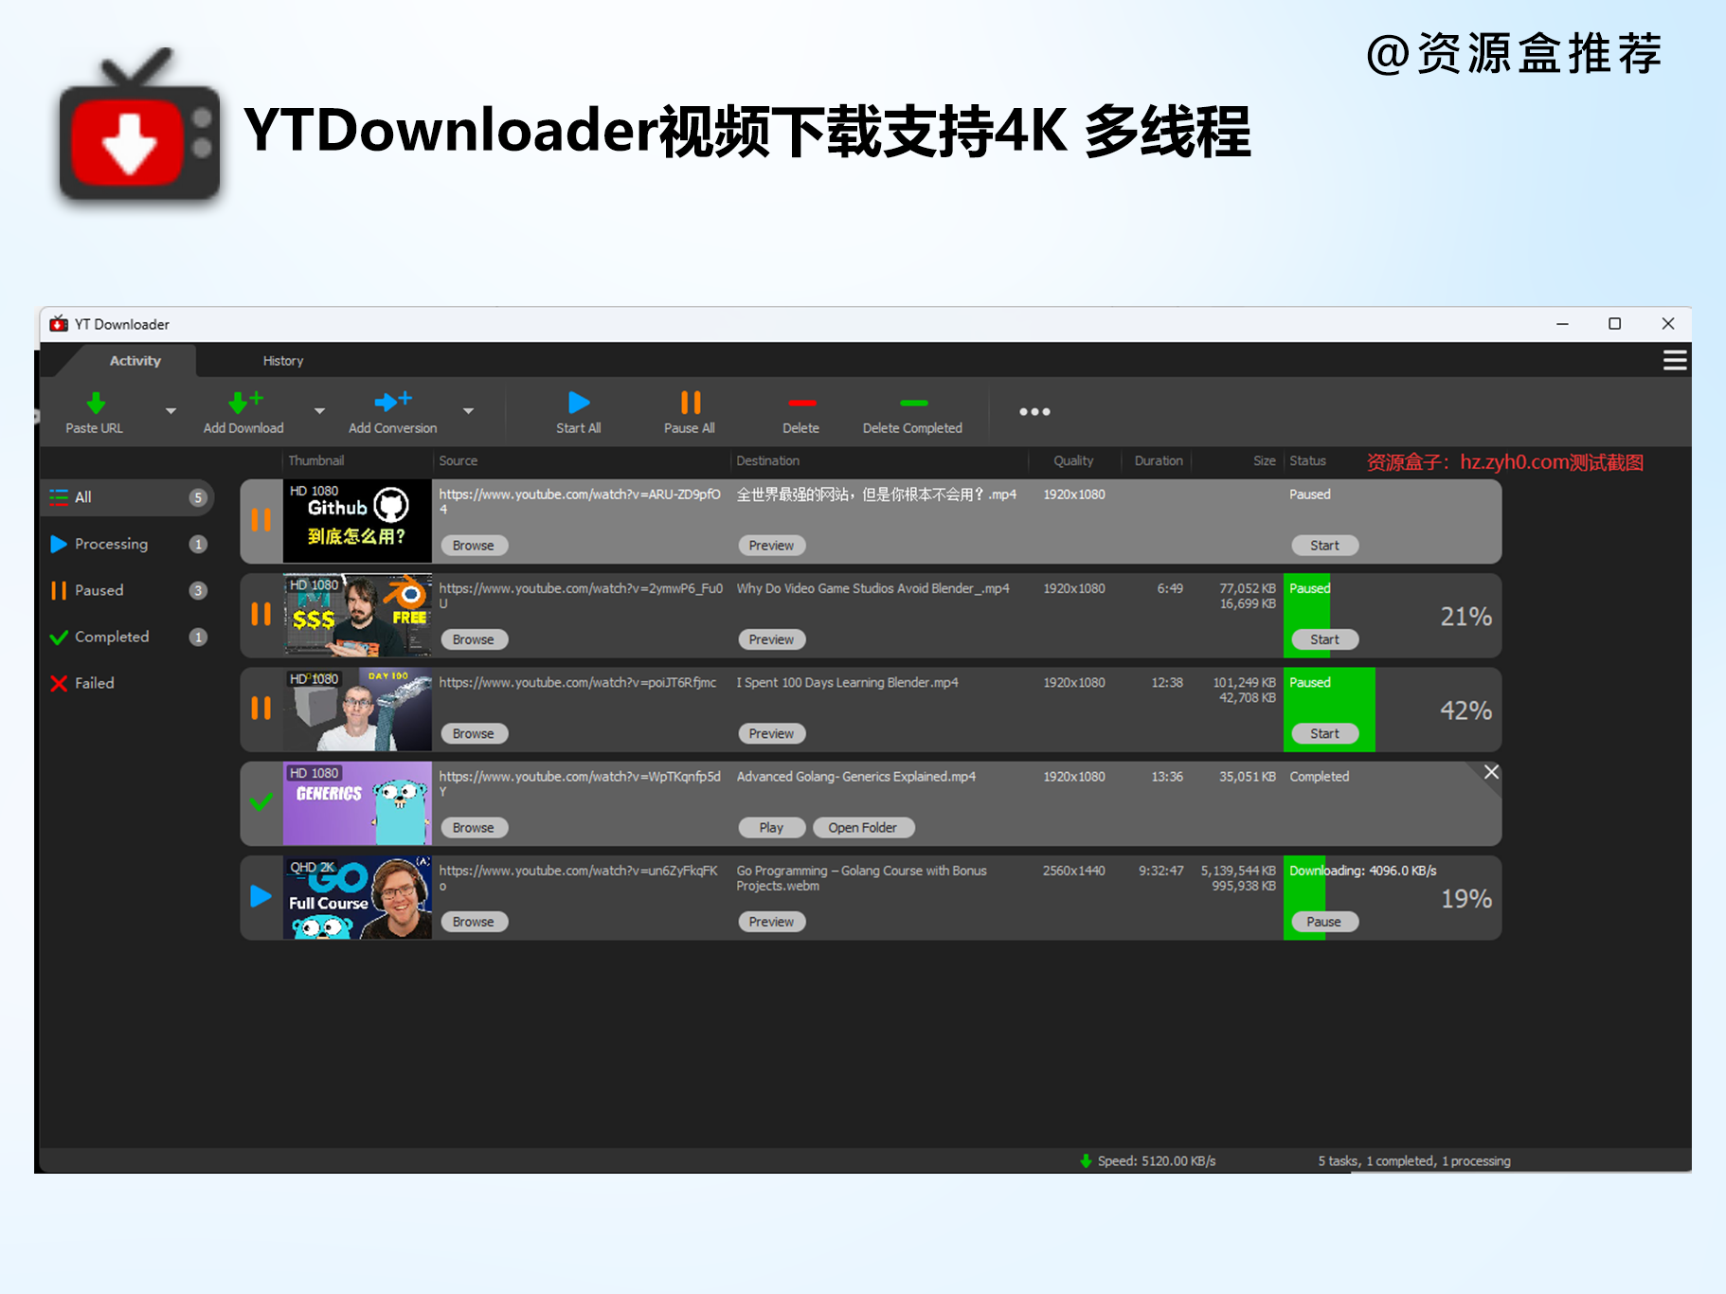
Task: Click the download speed arrow in status bar
Action: 1086,1161
